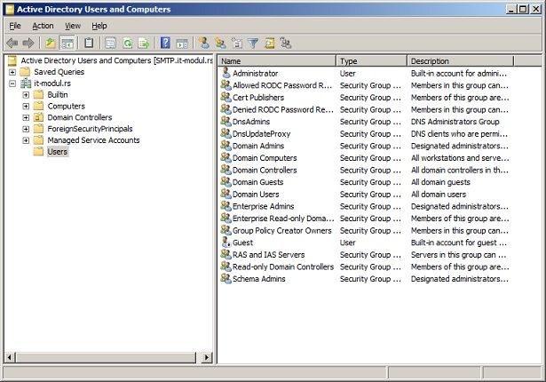Open the Action menu
Viewport: 546px width, 382px height.
[x=43, y=26]
